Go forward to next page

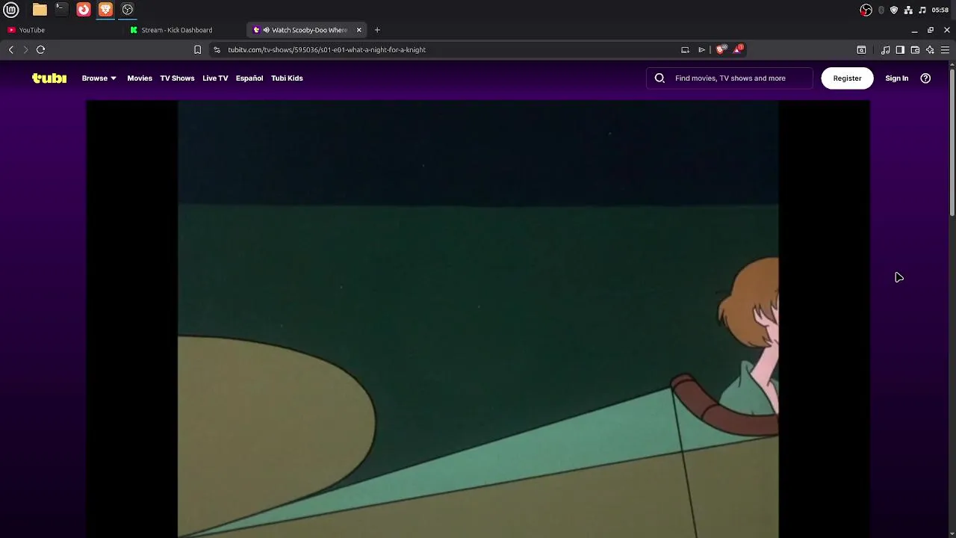click(x=25, y=49)
